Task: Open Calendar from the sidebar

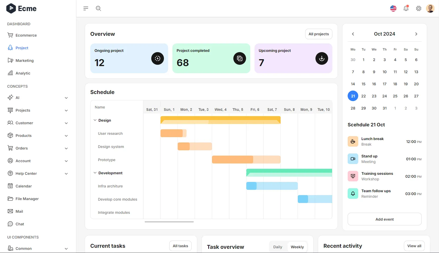Action: (23, 186)
